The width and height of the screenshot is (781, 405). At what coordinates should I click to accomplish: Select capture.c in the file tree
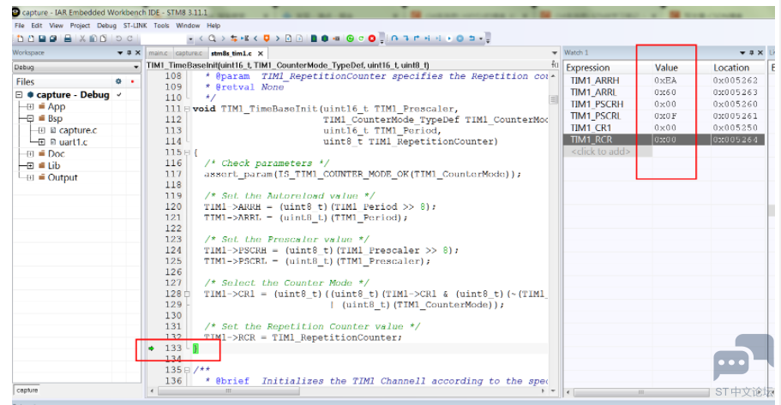pyautogui.click(x=78, y=130)
